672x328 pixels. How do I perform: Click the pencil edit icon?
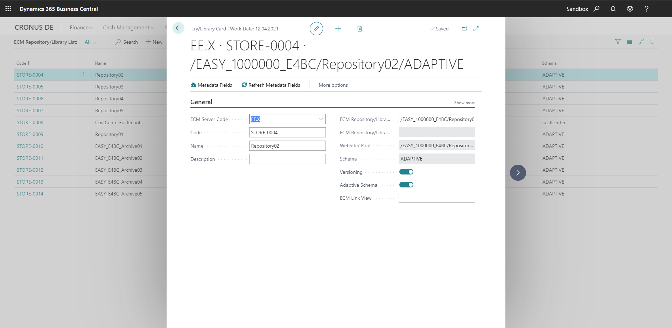[x=316, y=29]
